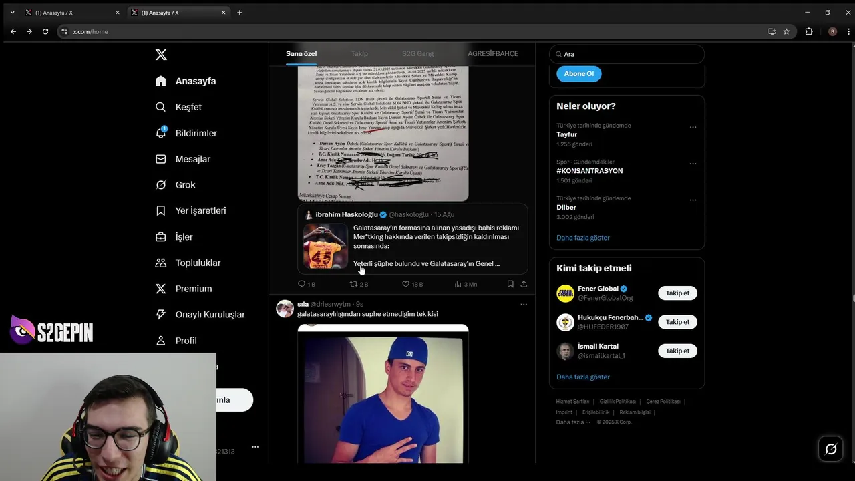855x481 pixels.
Task: Open Yer İşaretleri bookmarks
Action: [190, 210]
